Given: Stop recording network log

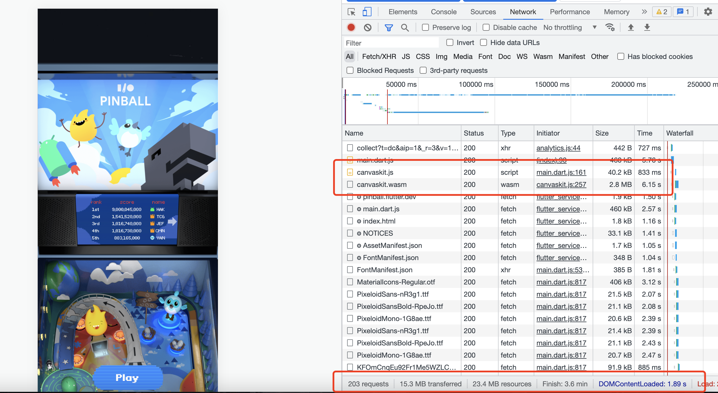Looking at the screenshot, I should coord(351,28).
